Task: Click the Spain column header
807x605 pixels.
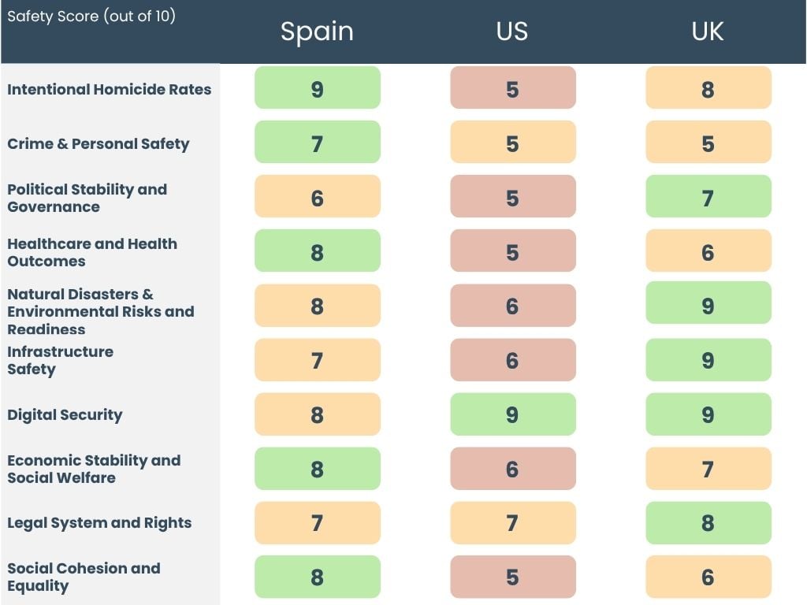Action: pos(317,32)
